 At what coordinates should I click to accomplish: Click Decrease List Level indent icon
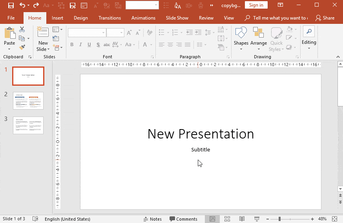(x=190, y=32)
